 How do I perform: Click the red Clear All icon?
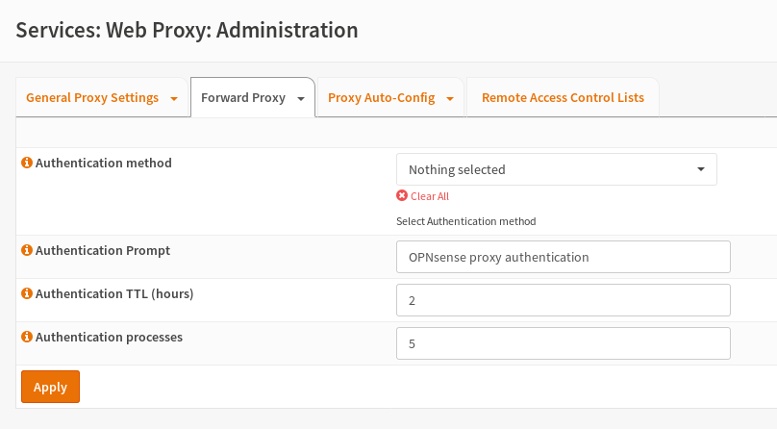click(x=402, y=196)
